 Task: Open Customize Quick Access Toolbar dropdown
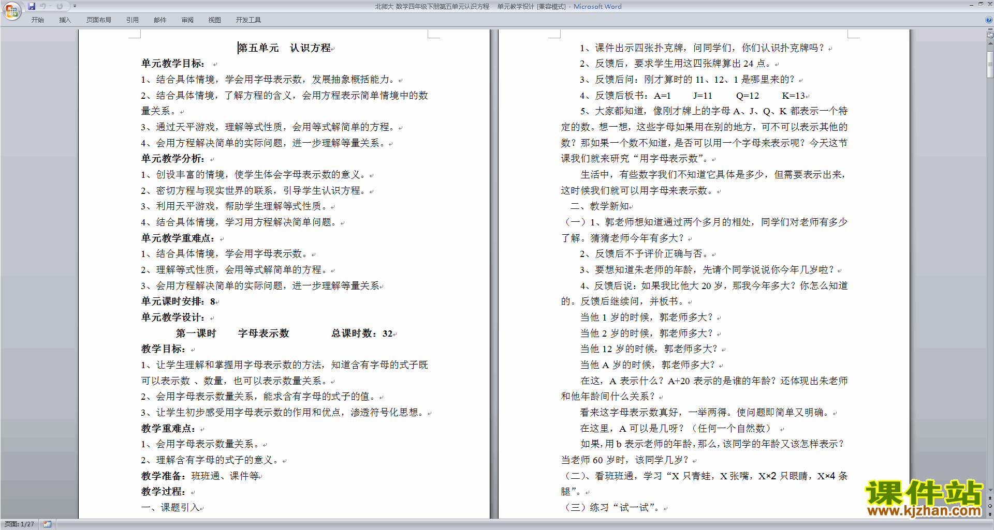[x=75, y=6]
